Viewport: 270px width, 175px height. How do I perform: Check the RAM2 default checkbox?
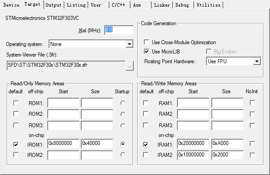point(146,114)
